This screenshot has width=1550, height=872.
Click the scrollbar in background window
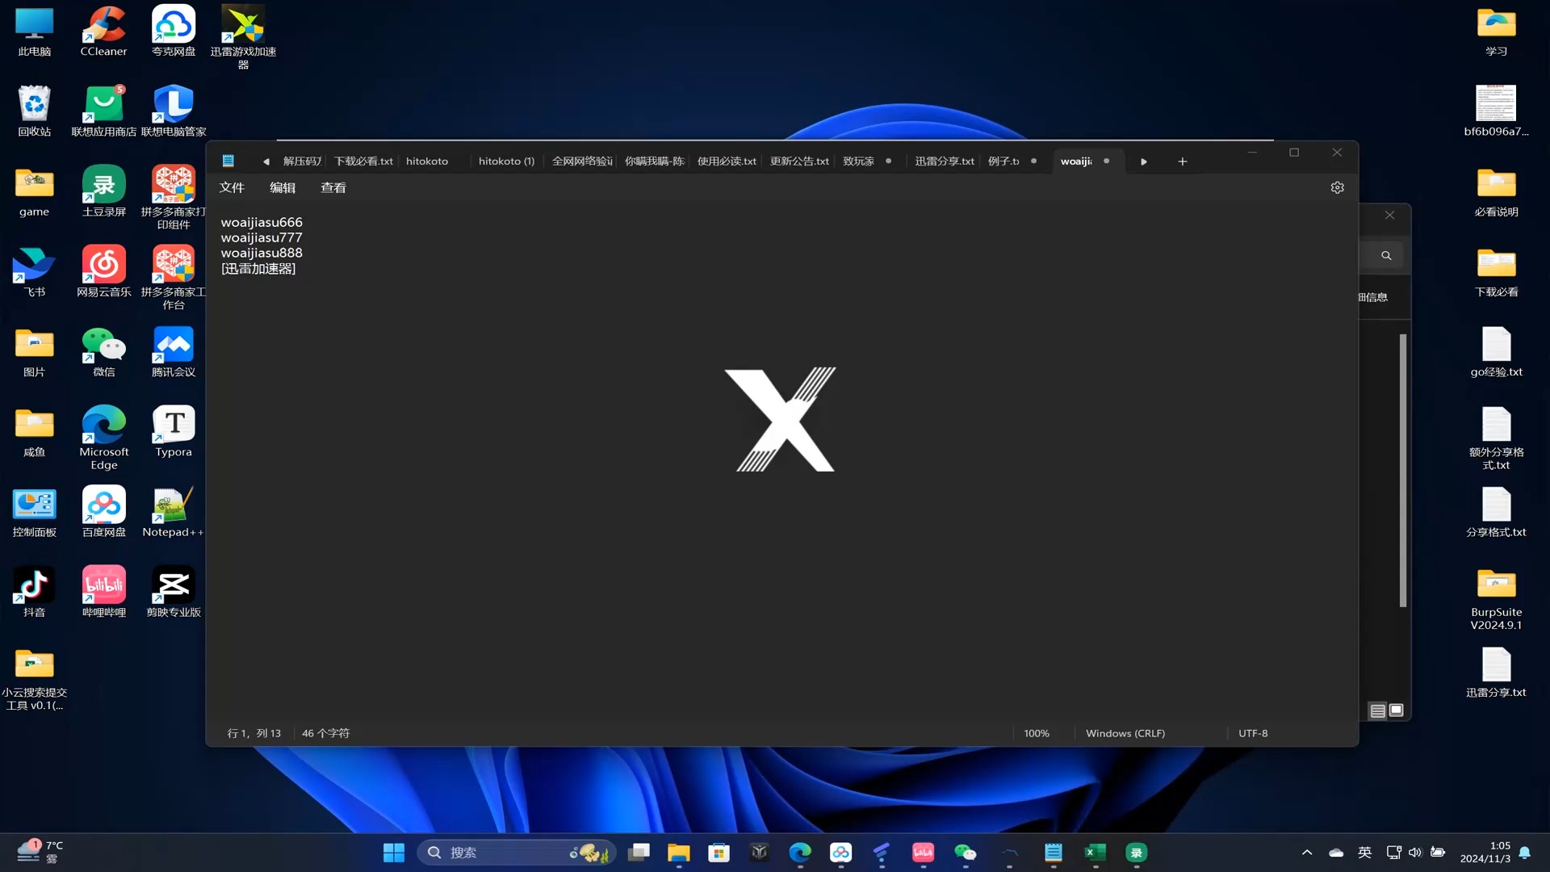1403,470
